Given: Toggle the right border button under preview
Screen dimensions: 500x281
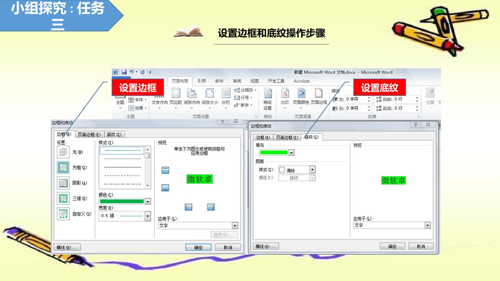Looking at the screenshot, I should [211, 207].
